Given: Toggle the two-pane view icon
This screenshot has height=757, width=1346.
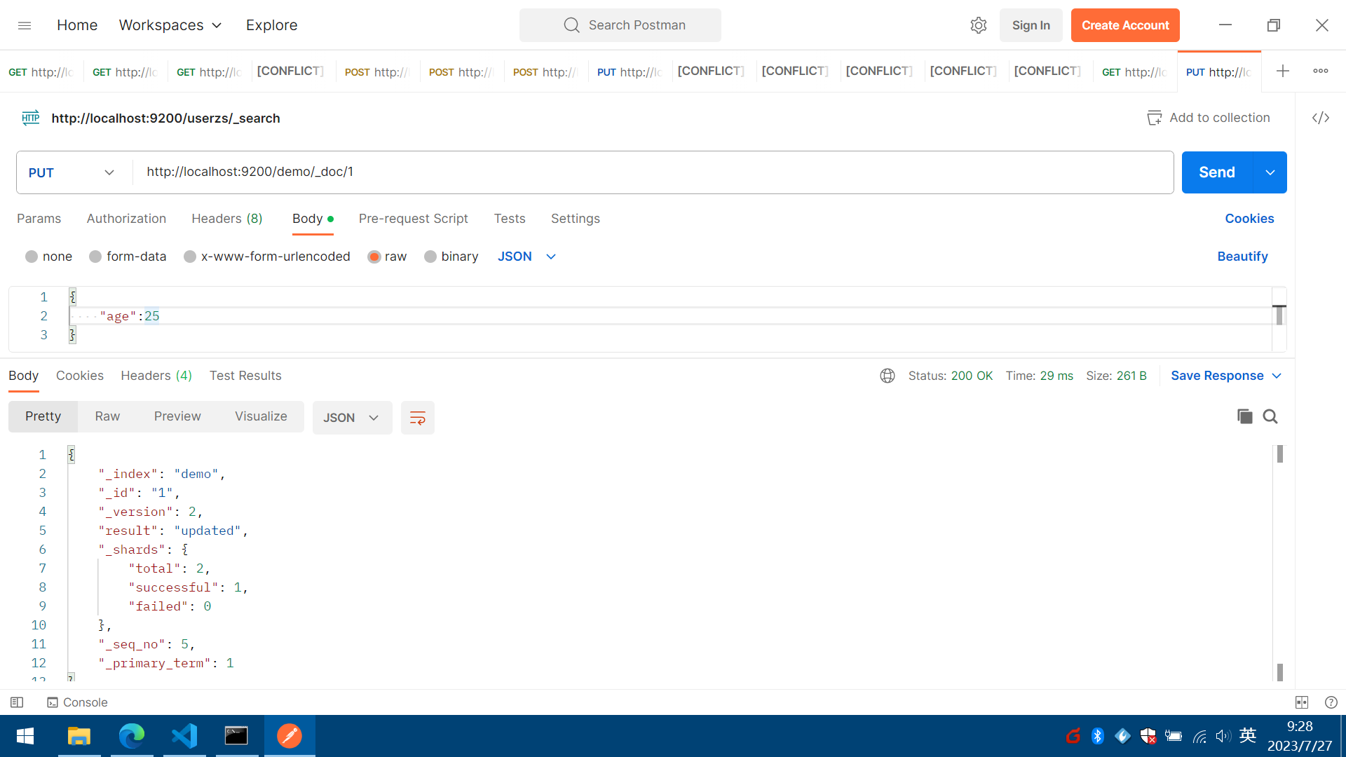Looking at the screenshot, I should coord(1302,702).
